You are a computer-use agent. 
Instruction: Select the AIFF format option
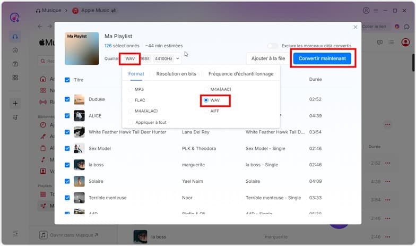pyautogui.click(x=206, y=111)
